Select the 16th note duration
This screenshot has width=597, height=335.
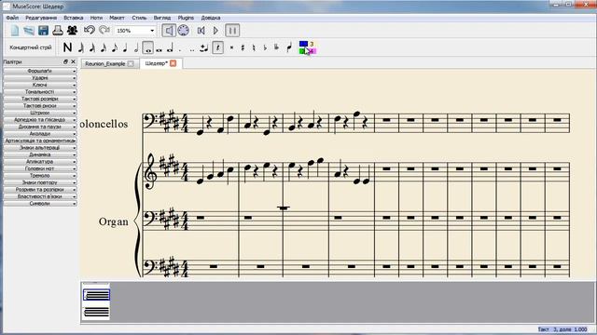tap(104, 47)
